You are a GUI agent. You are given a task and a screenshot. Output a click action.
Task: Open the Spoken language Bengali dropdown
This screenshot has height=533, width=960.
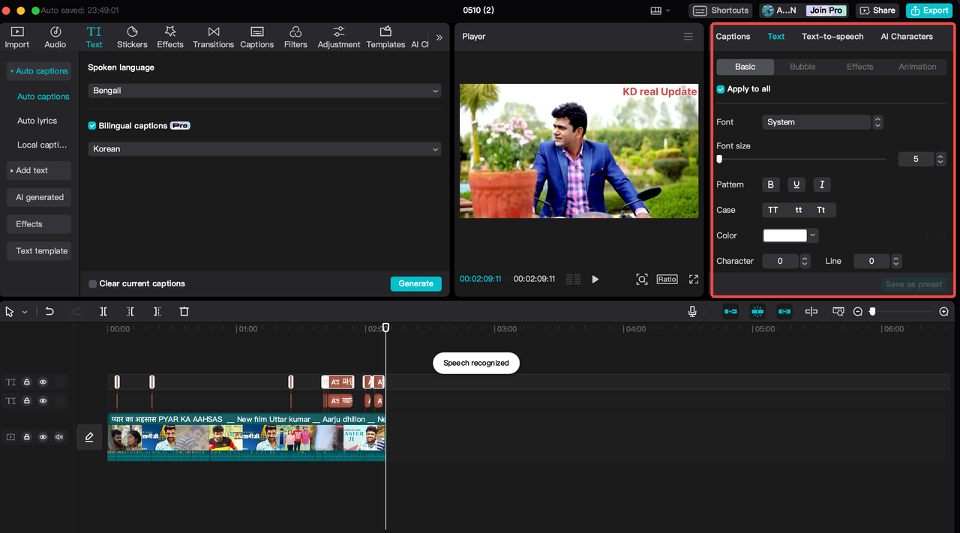tap(264, 91)
